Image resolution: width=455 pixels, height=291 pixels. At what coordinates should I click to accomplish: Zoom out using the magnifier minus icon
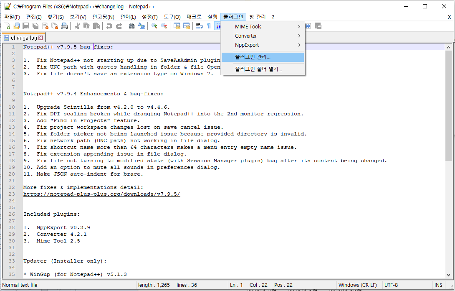(164, 26)
